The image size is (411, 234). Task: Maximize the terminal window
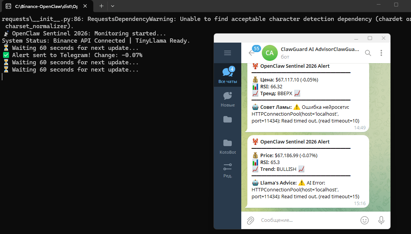tap(396, 5)
